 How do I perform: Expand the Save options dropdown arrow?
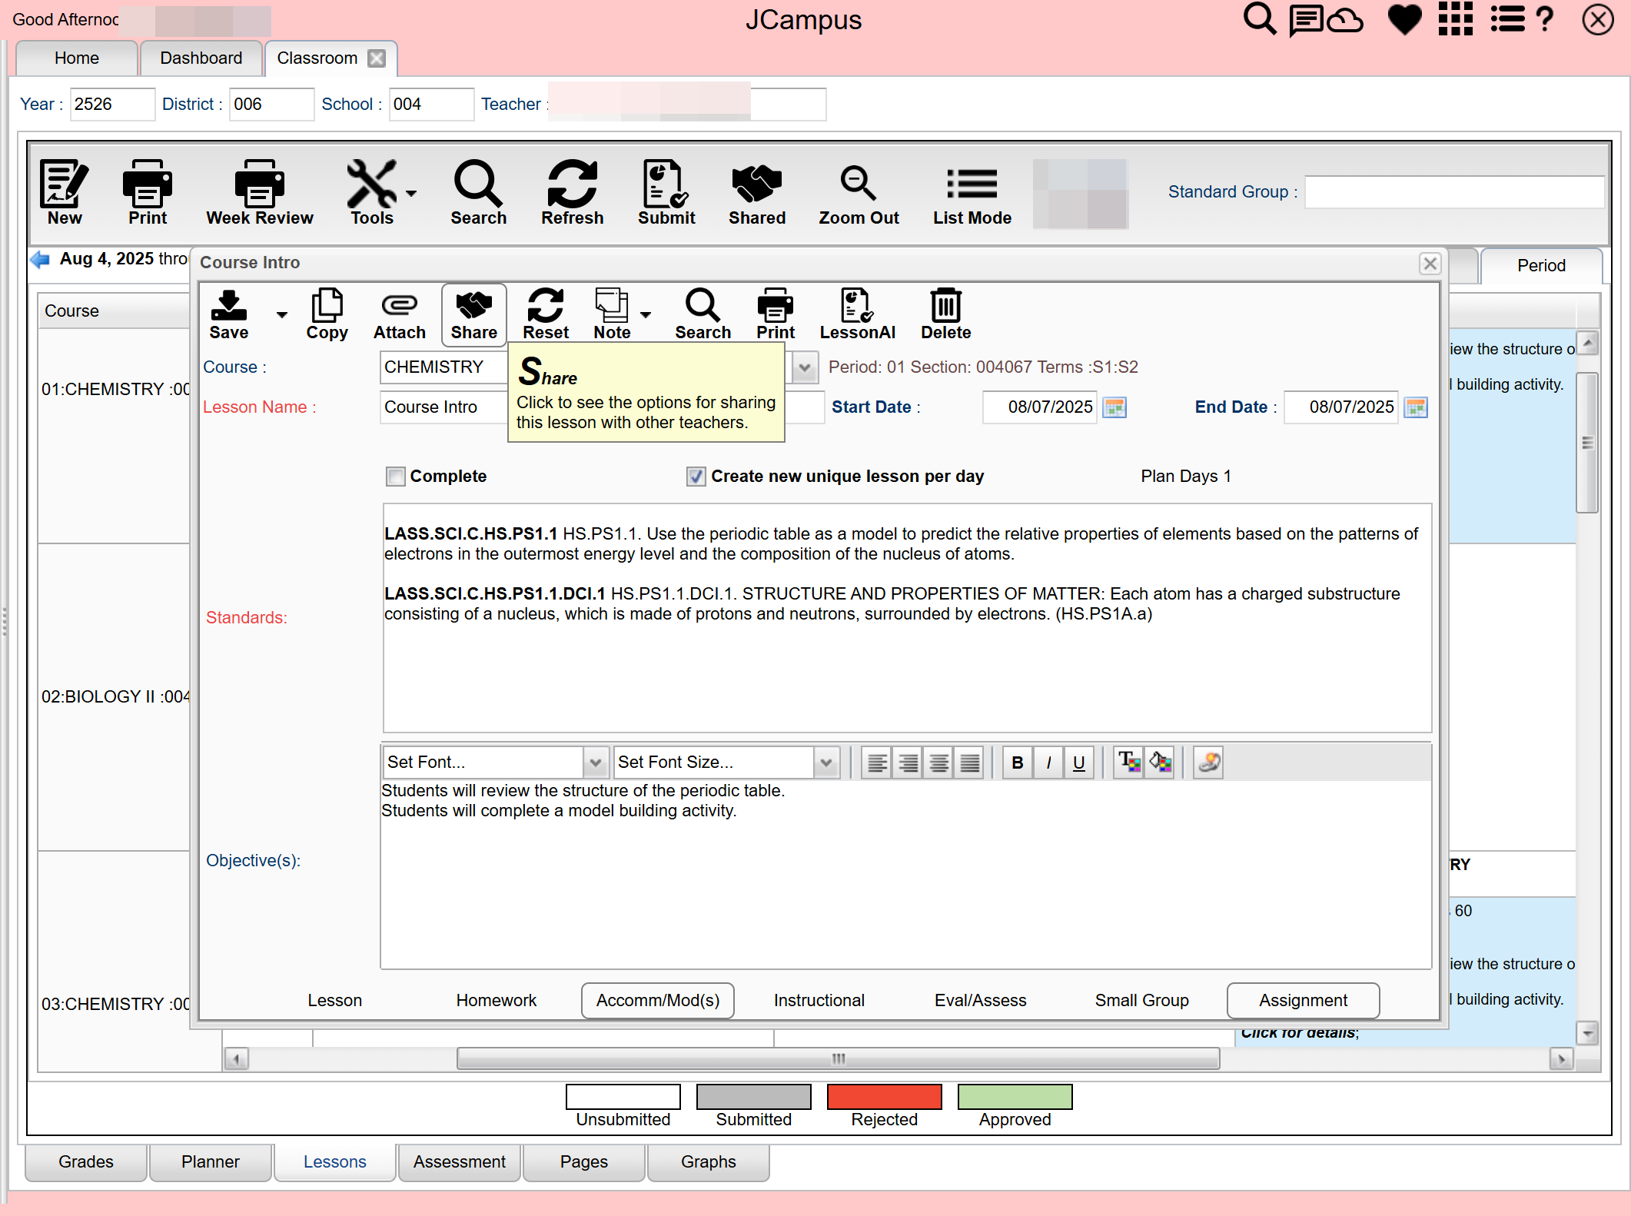(x=282, y=314)
